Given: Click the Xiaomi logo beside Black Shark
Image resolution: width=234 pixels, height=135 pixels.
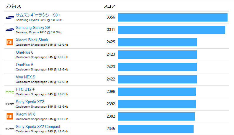Looking at the screenshot, I should tap(10, 42).
